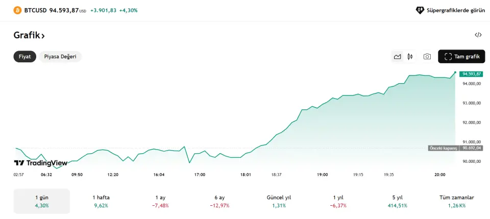Select the 1 hafta range tab
Viewport: 490px width, 219px height.
(101, 201)
